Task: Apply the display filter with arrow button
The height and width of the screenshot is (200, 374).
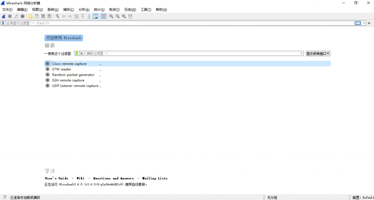Action: pyautogui.click(x=358, y=23)
